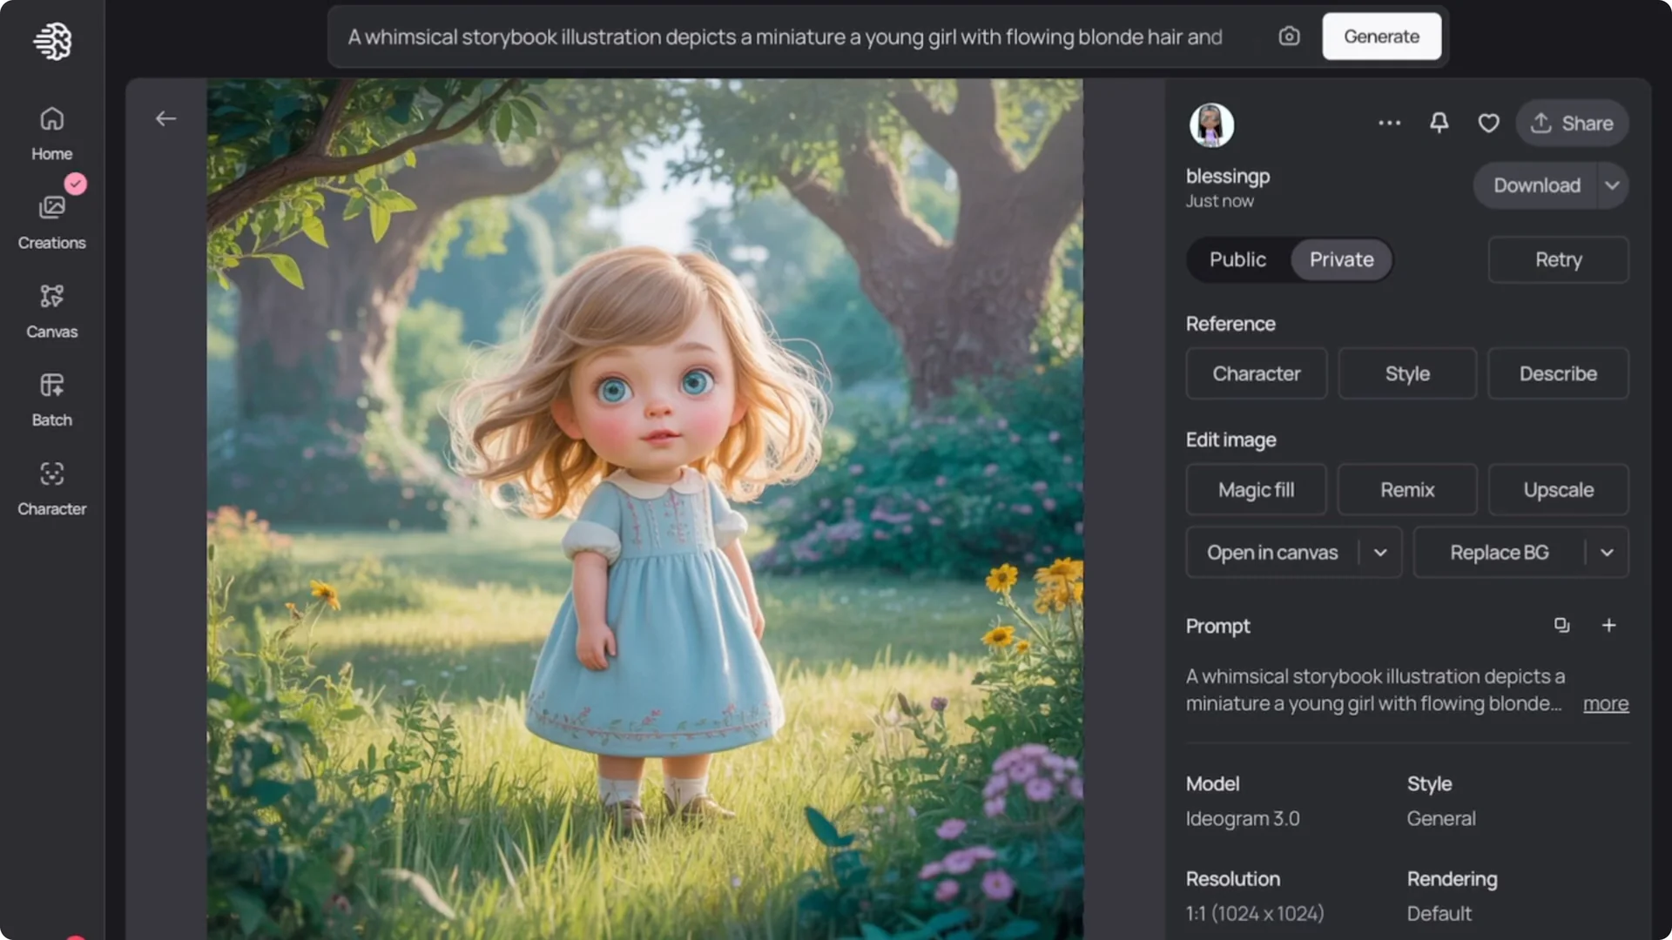Click the copy prompt icon
The height and width of the screenshot is (940, 1672).
1562,625
